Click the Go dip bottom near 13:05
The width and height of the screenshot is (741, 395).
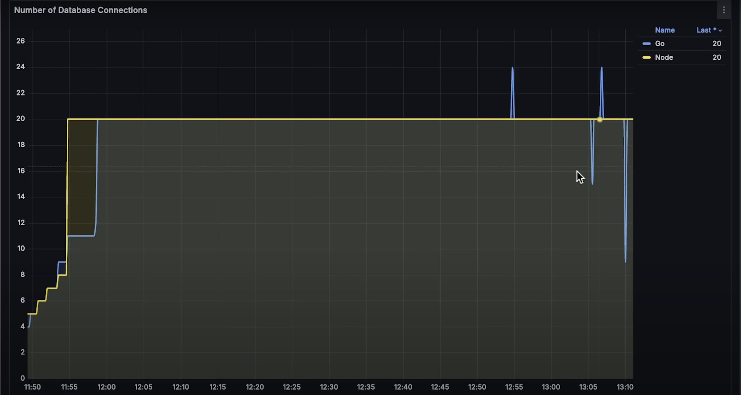click(592, 183)
